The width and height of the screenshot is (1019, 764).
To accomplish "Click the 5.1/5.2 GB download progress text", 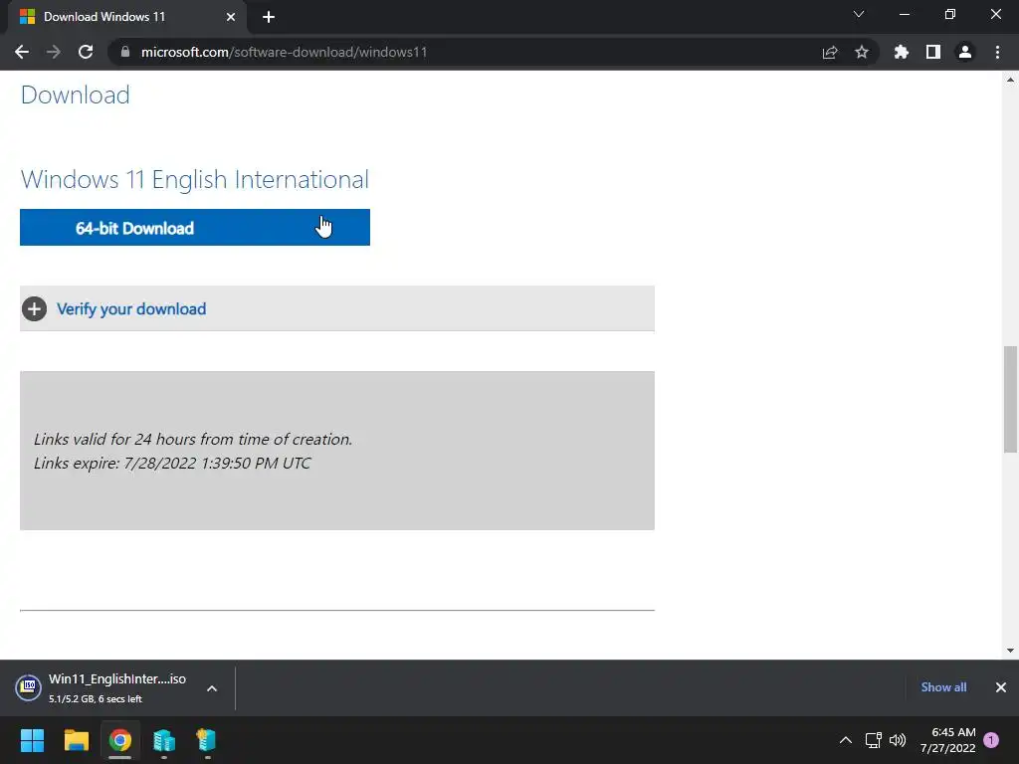I will point(95,699).
